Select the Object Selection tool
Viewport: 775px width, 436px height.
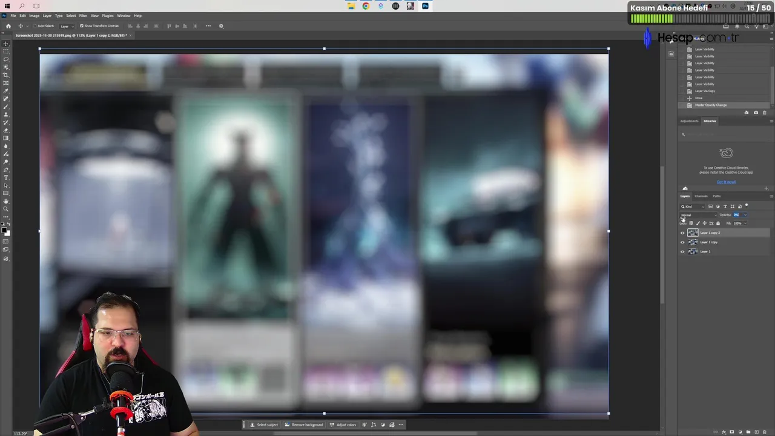point(6,67)
